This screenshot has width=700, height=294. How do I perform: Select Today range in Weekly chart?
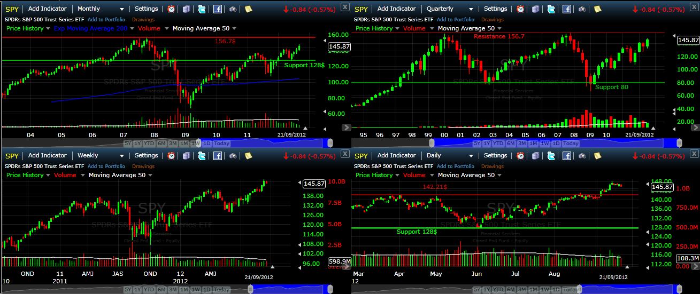[221, 290]
